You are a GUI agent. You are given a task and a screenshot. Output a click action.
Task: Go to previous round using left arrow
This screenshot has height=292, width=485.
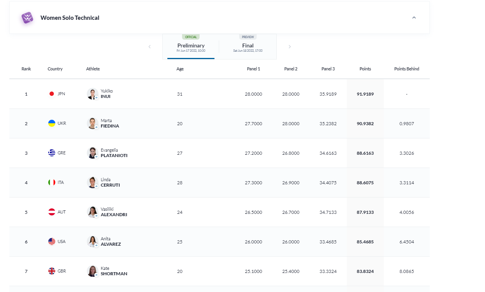coord(149,47)
